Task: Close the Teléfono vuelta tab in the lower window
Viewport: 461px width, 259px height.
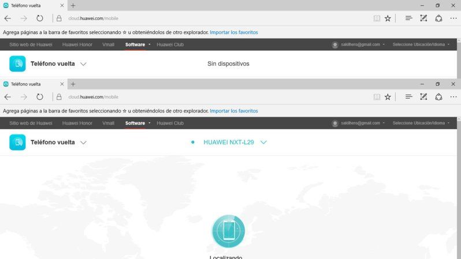Action: click(62, 84)
